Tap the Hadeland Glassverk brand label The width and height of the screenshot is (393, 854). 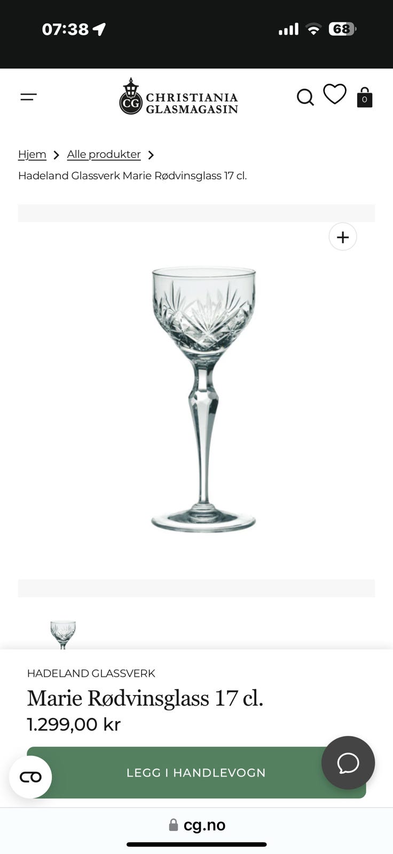tap(91, 673)
